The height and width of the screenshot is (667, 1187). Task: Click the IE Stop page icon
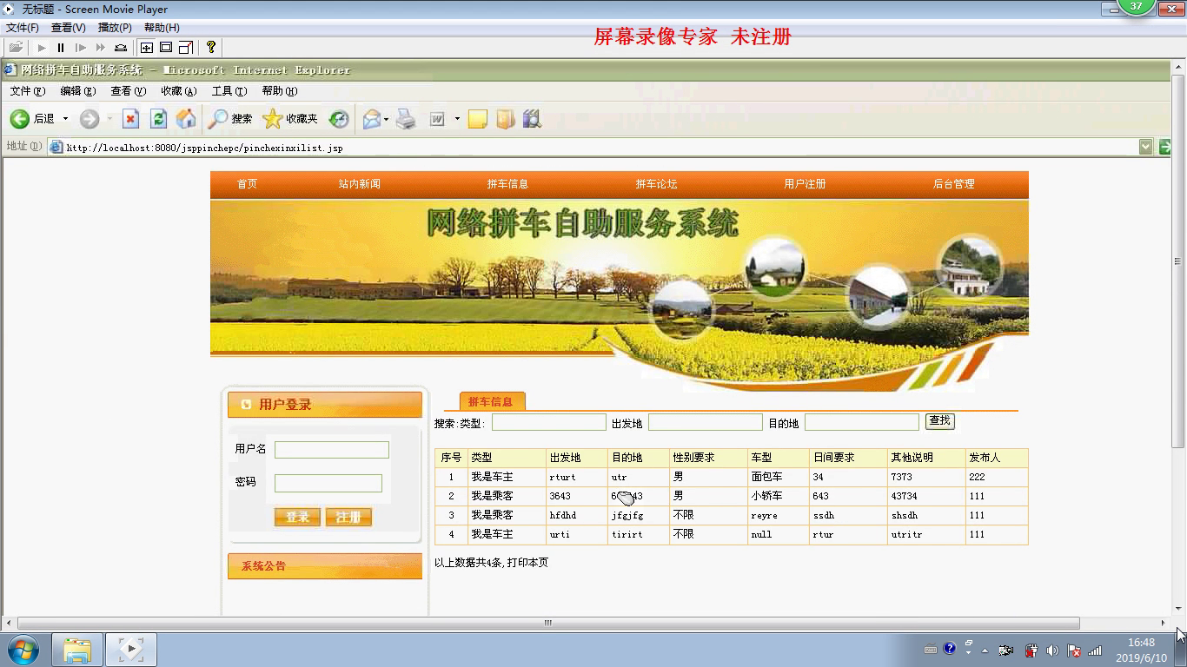(130, 119)
